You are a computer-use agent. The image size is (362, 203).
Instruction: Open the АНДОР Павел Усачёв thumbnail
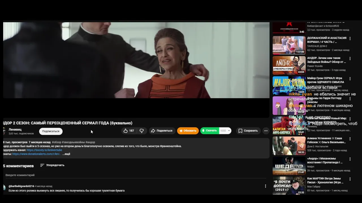(x=289, y=65)
